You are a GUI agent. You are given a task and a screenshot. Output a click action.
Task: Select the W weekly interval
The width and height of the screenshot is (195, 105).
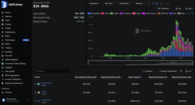[x=153, y=3]
